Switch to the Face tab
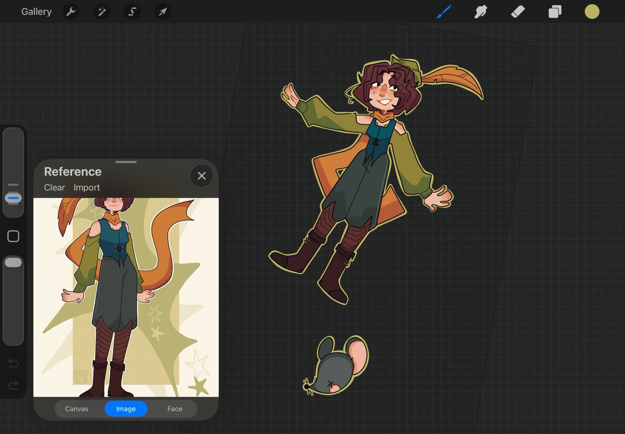 point(174,409)
